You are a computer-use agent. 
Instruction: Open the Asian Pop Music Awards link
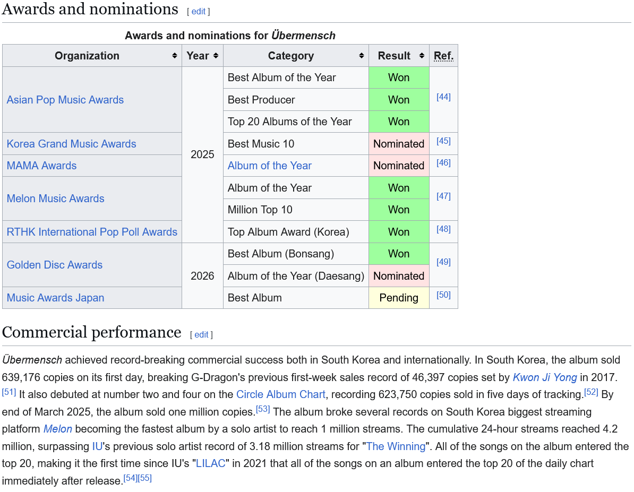pyautogui.click(x=65, y=100)
